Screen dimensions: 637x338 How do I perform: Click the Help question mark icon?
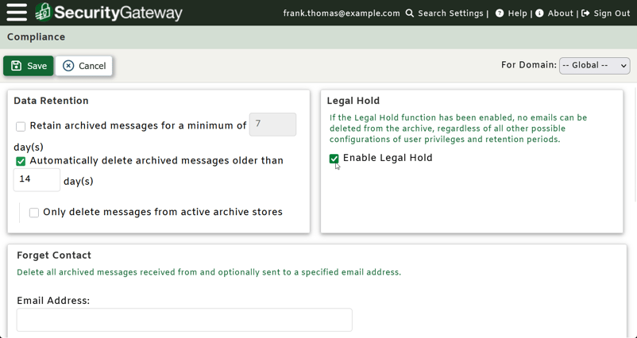[x=500, y=13]
